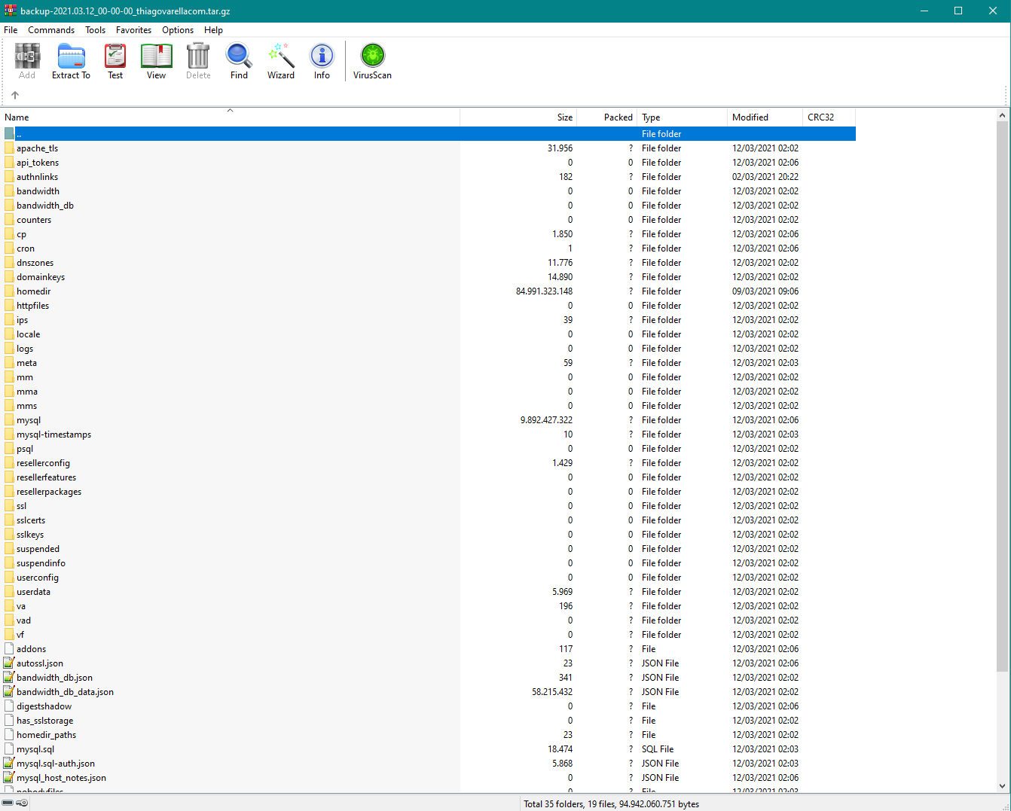
Task: Sort list by Size column header
Action: (518, 117)
